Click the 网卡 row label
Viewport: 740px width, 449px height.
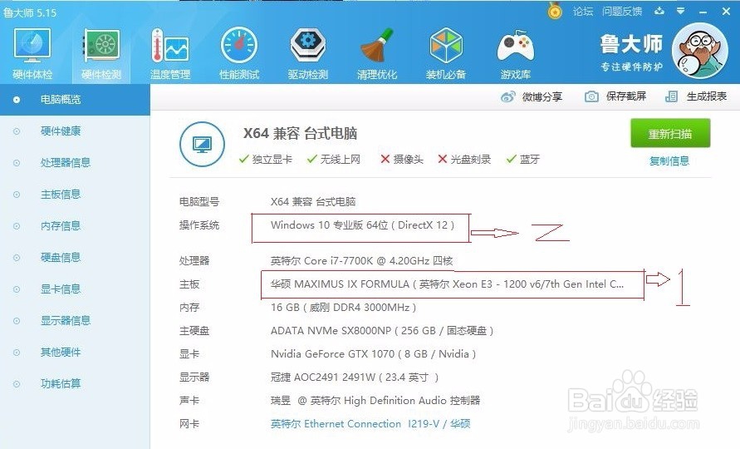click(x=189, y=424)
